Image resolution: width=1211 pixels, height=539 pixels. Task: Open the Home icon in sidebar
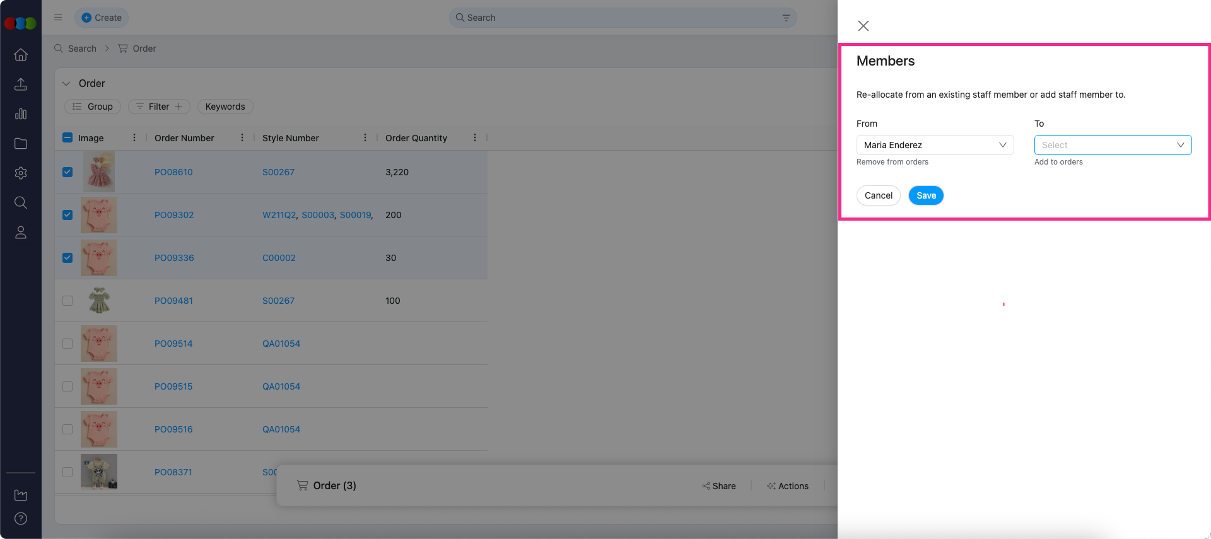pyautogui.click(x=21, y=55)
